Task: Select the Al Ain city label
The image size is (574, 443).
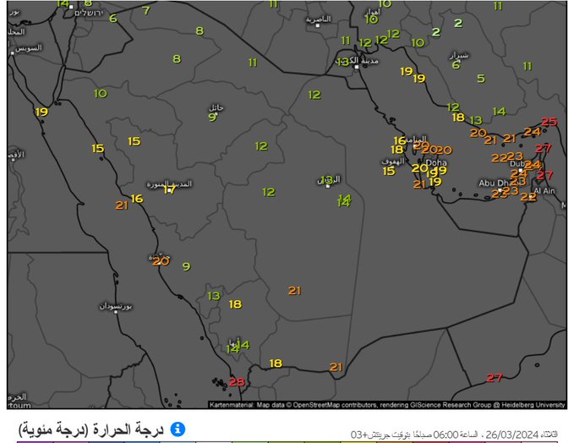Action: click(545, 191)
